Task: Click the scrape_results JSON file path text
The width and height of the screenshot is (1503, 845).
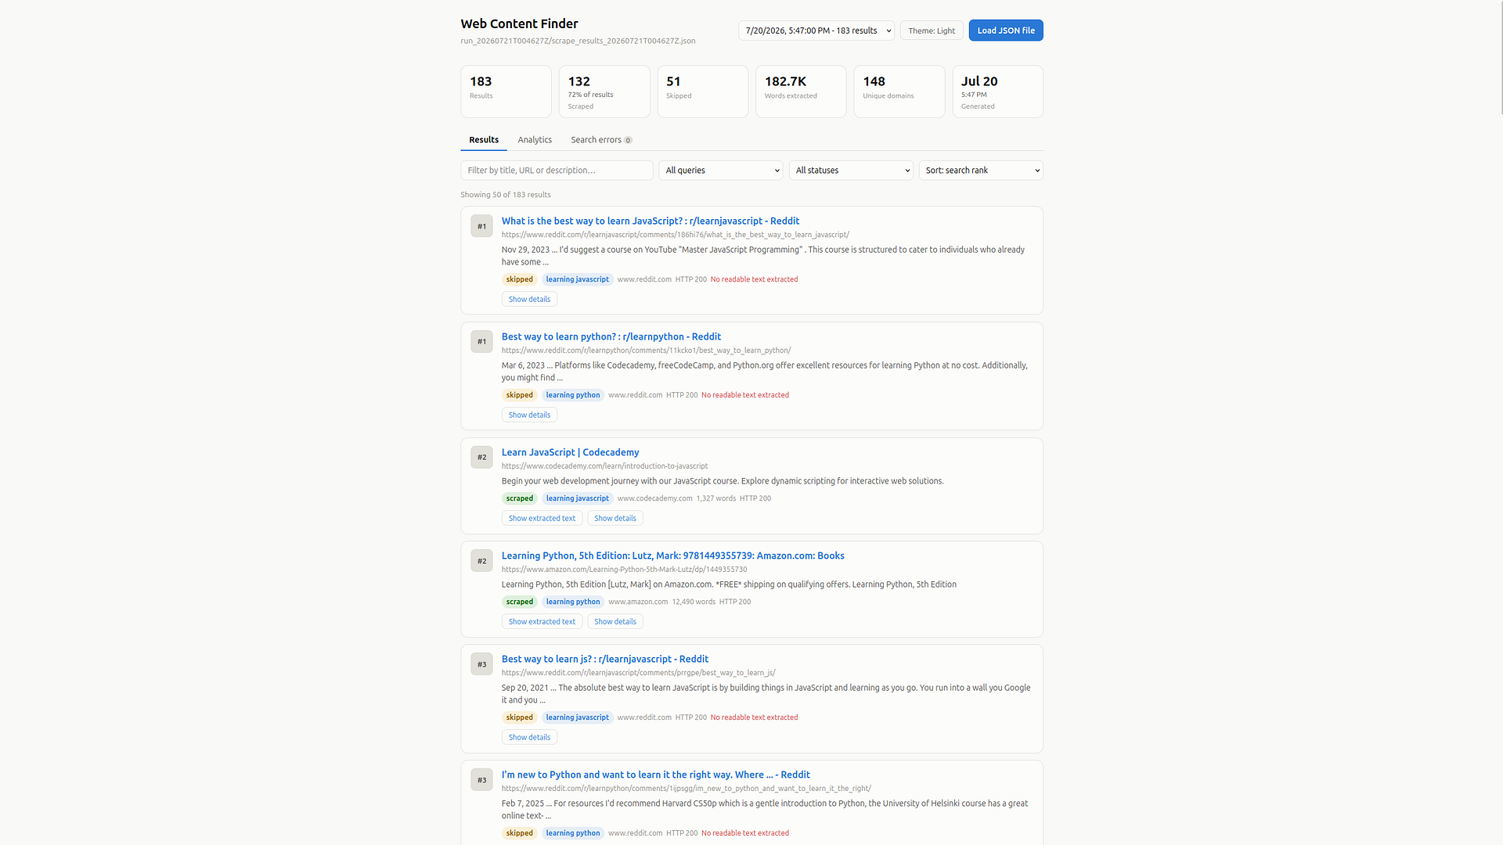Action: [578, 41]
